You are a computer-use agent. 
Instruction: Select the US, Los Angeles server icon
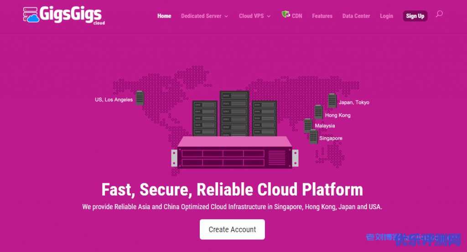pos(140,98)
